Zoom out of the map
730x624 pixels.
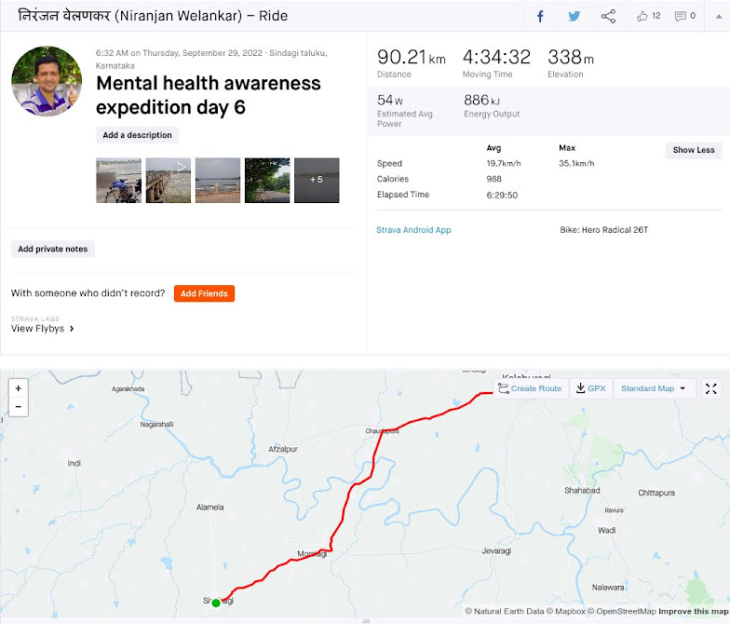pos(19,406)
